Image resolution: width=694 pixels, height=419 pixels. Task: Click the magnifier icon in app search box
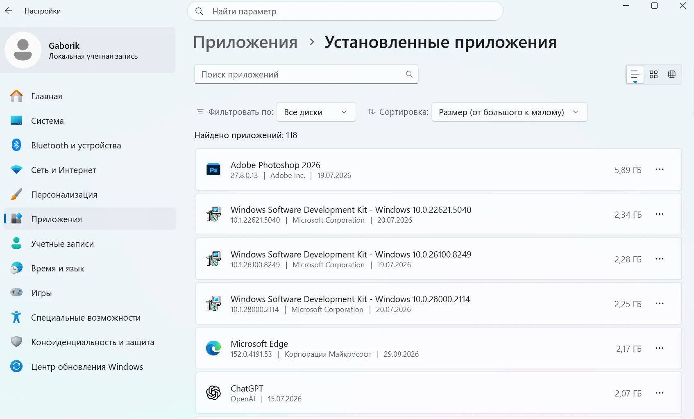pyautogui.click(x=409, y=74)
